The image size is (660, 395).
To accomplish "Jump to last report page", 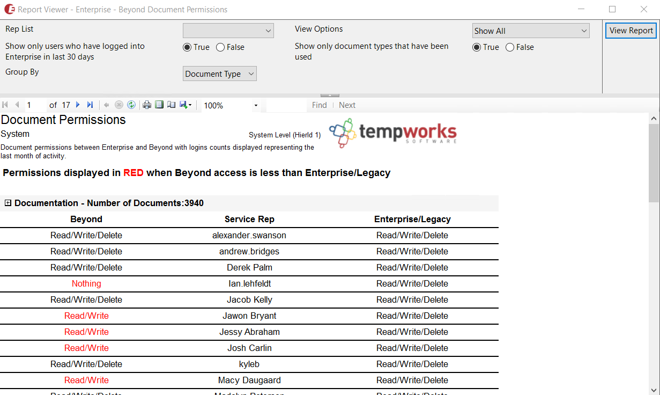I will coord(90,105).
